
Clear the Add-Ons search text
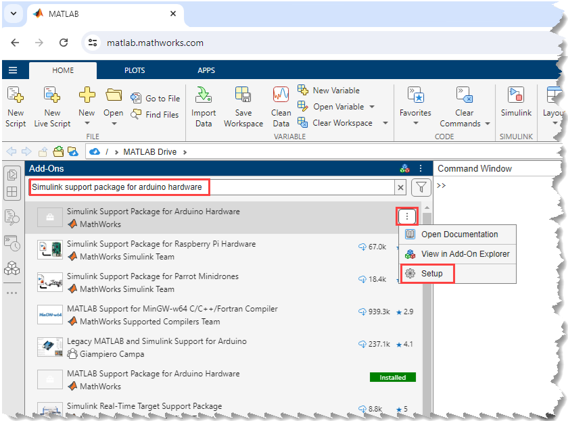401,187
